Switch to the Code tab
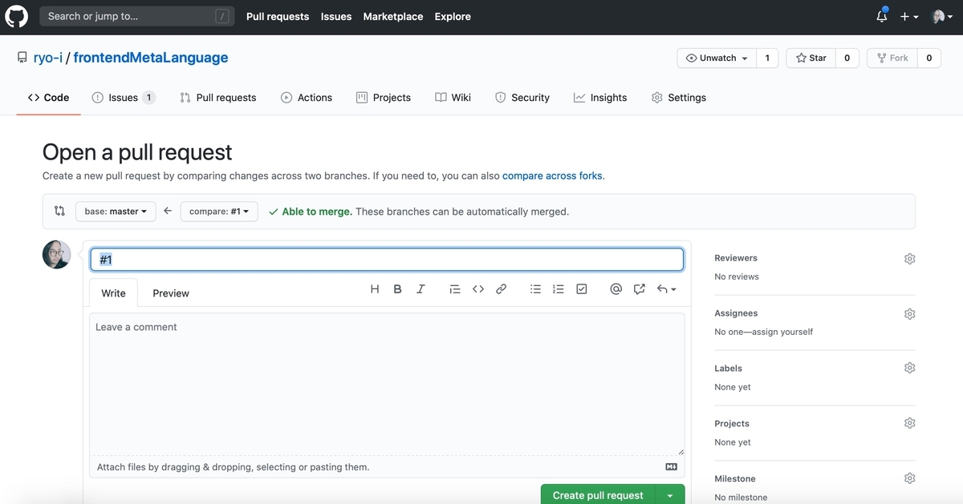963x504 pixels. point(48,98)
